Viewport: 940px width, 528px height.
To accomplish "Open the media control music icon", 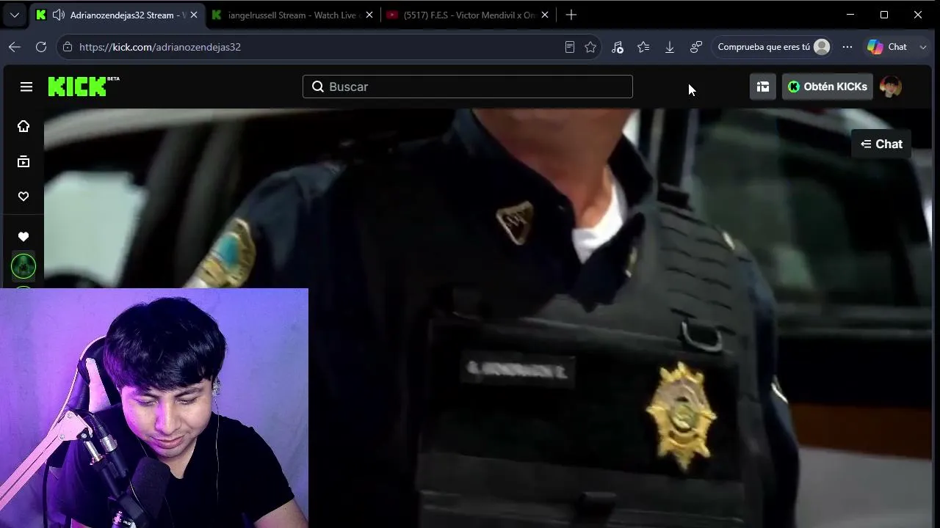I will (x=618, y=47).
